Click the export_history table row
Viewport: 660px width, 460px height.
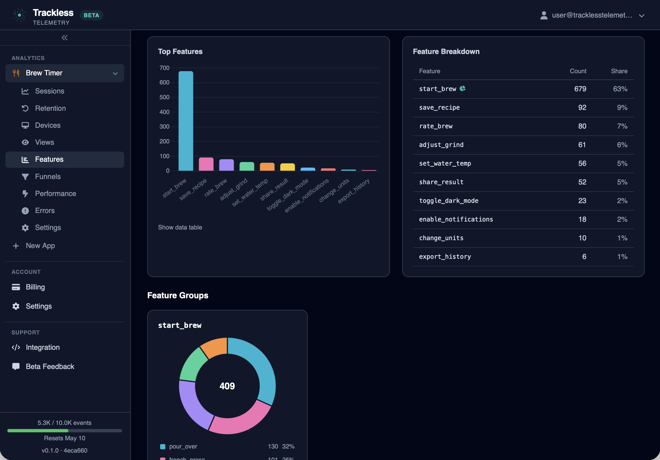coord(523,257)
